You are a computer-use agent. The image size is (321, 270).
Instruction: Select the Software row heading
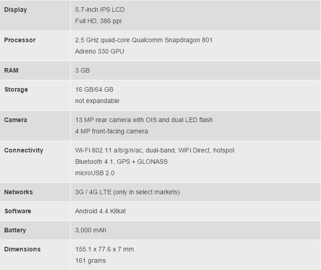18,211
